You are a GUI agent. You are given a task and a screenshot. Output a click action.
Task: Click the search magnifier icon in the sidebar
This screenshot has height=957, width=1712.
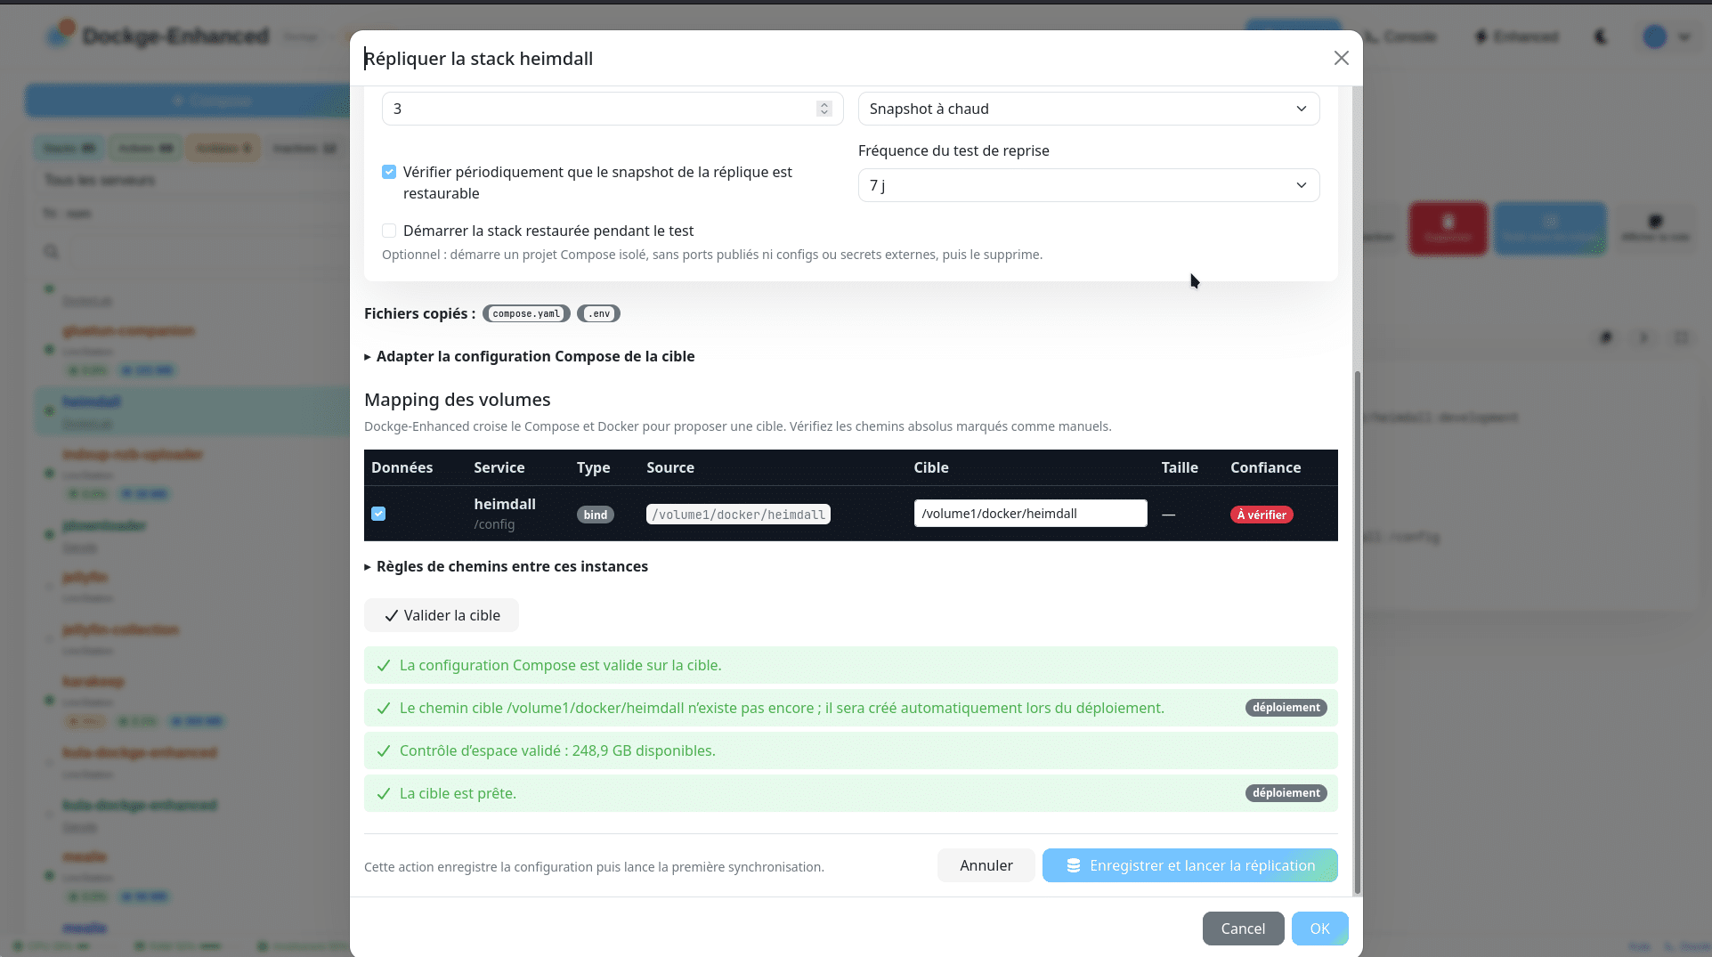[52, 252]
